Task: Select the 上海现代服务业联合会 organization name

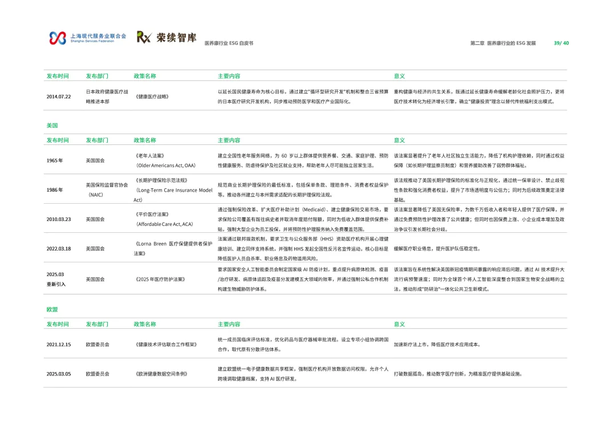Action: pos(98,36)
